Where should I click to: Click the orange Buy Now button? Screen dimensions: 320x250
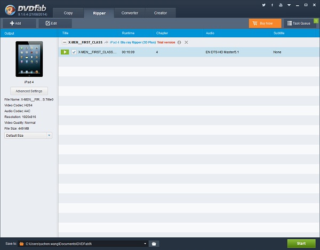265,24
